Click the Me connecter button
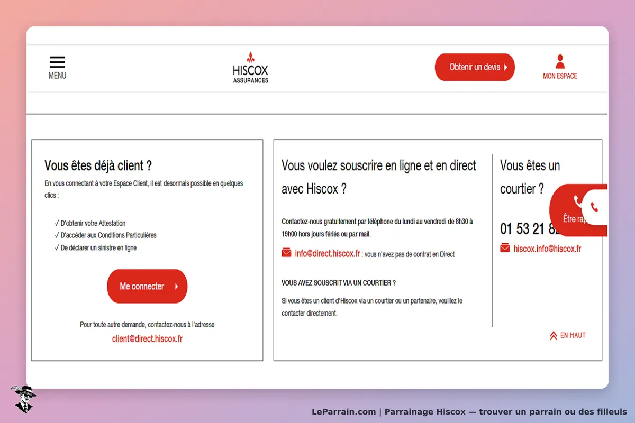This screenshot has width=635, height=423. pos(147,286)
